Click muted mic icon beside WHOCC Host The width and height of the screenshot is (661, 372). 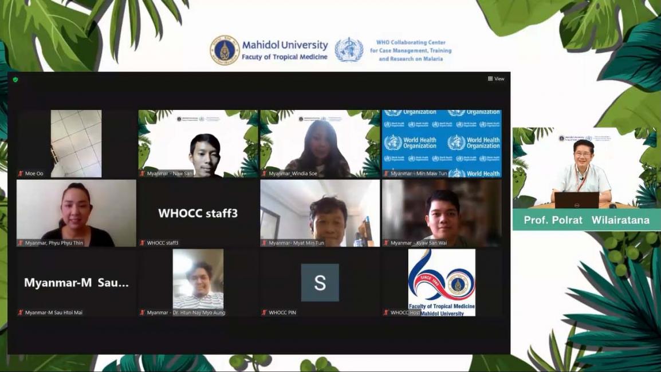[385, 312]
